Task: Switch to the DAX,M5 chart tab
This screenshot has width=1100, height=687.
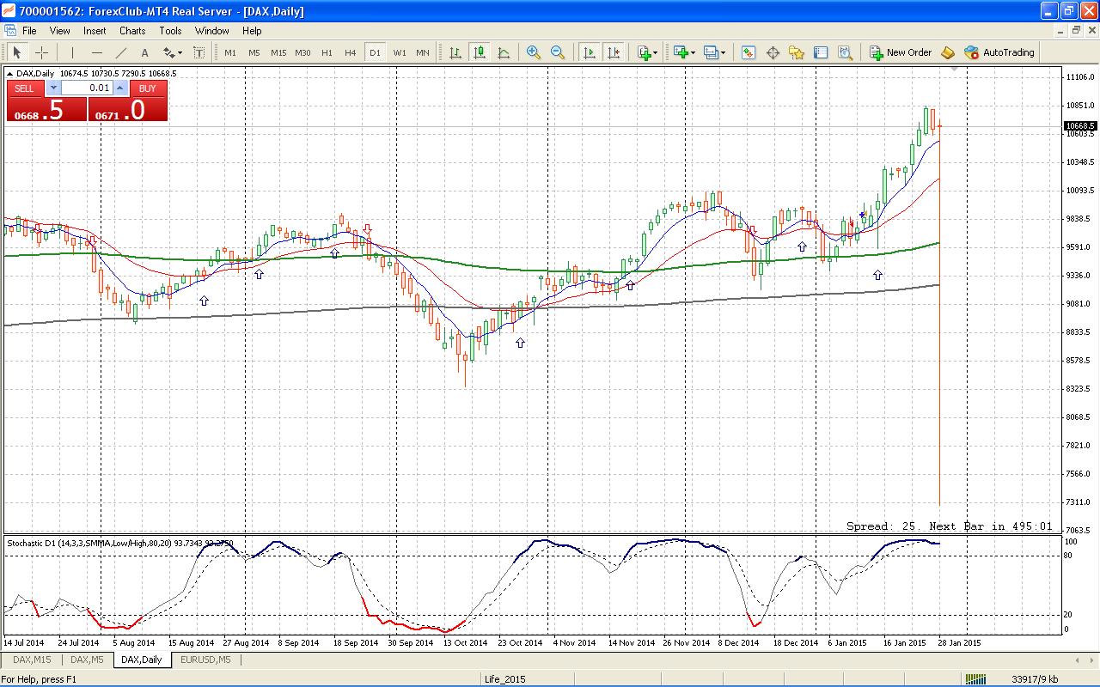Action: (x=87, y=660)
